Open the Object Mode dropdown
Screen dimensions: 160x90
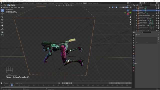pos(5,7)
